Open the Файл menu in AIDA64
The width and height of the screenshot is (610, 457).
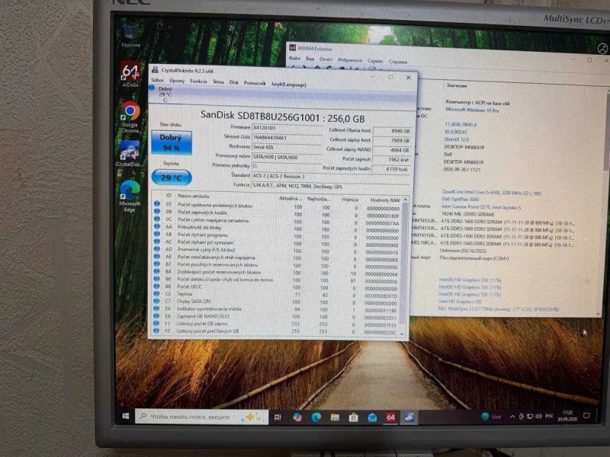[294, 58]
